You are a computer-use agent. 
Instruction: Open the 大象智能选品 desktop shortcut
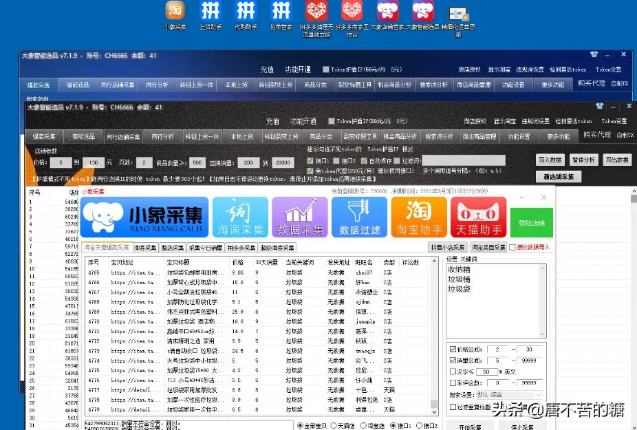tap(422, 15)
